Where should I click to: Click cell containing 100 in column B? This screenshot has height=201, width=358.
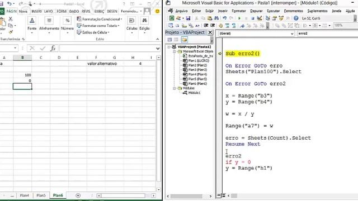[22, 75]
